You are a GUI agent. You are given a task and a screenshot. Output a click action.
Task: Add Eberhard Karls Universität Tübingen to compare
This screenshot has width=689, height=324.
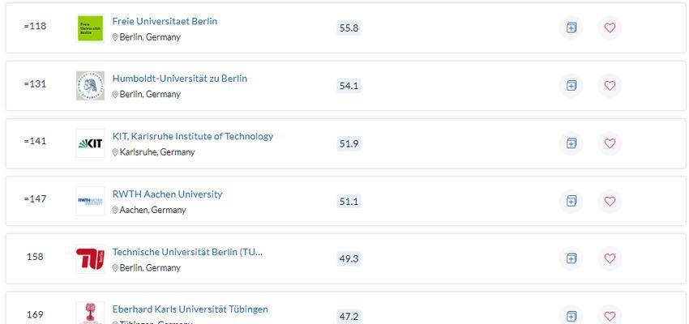pyautogui.click(x=571, y=316)
